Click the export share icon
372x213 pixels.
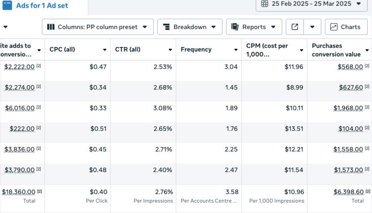[295, 27]
